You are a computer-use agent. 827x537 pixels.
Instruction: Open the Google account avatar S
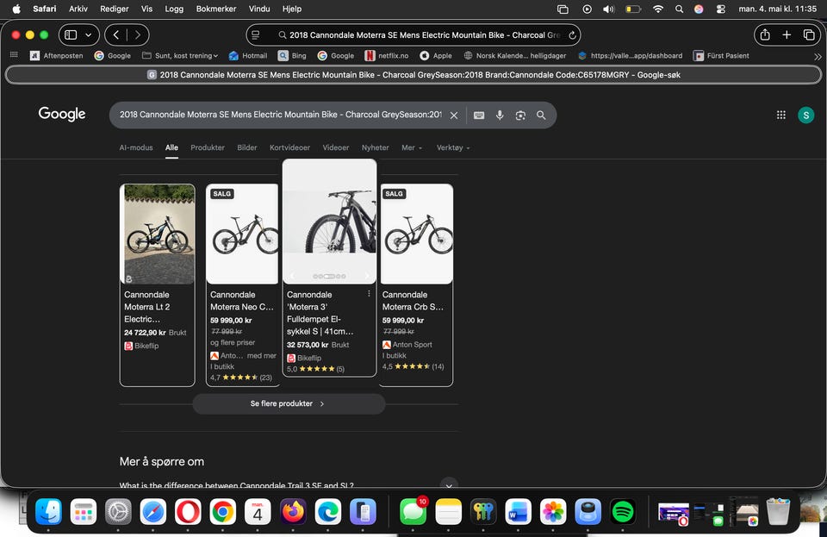point(806,115)
